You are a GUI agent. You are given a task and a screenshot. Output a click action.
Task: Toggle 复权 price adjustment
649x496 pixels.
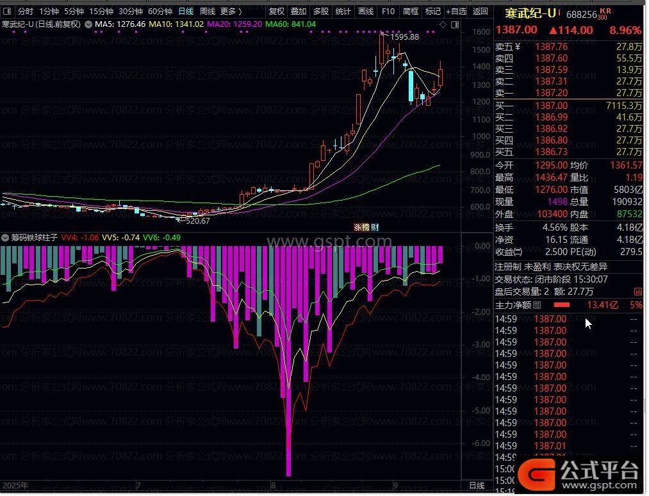pyautogui.click(x=277, y=11)
